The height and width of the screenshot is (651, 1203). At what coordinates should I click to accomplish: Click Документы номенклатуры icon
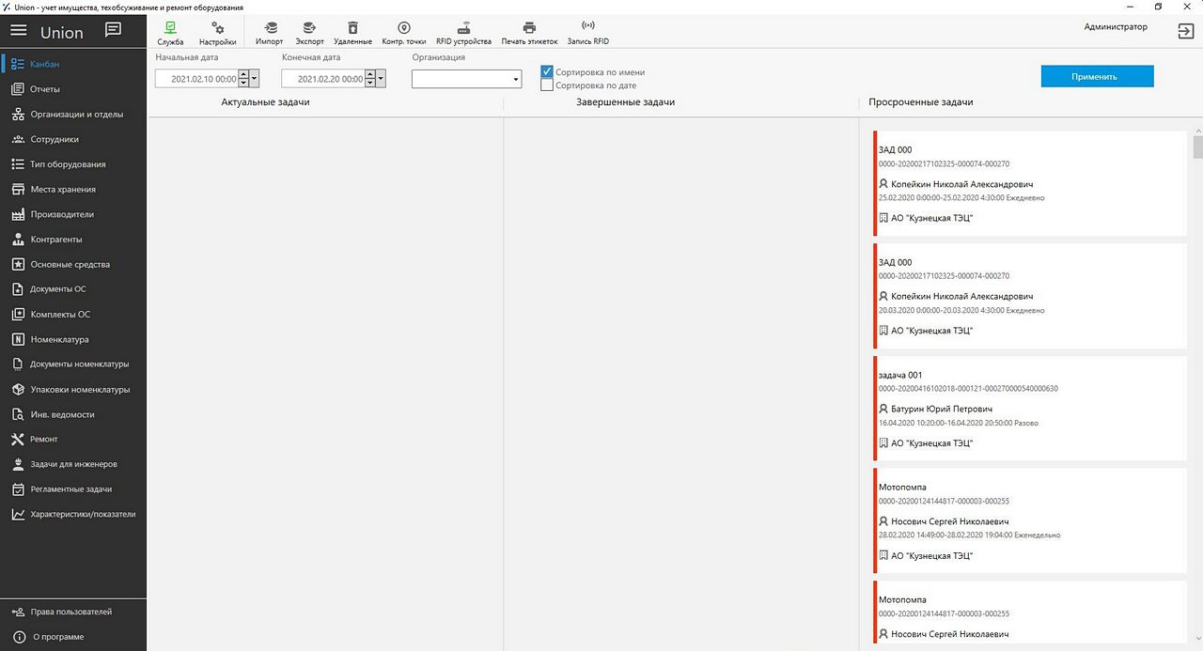18,364
